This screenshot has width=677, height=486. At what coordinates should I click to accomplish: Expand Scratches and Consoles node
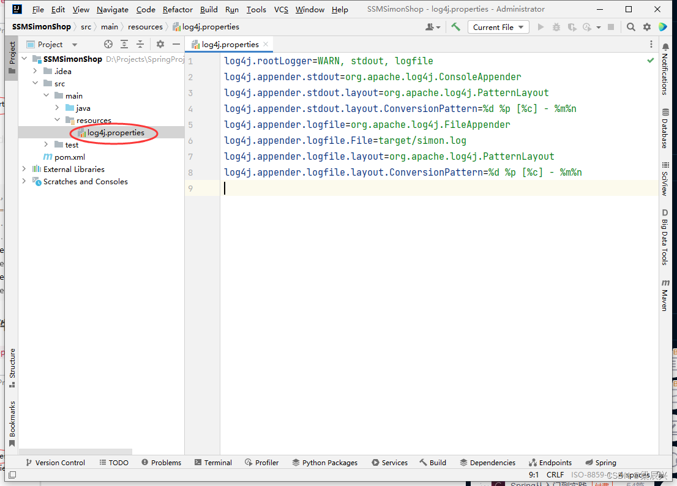pos(24,181)
